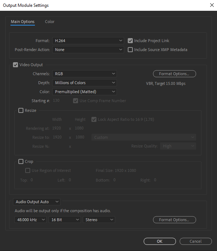Open the Channels dropdown set to RGB
The image size is (217, 251).
coord(85,74)
